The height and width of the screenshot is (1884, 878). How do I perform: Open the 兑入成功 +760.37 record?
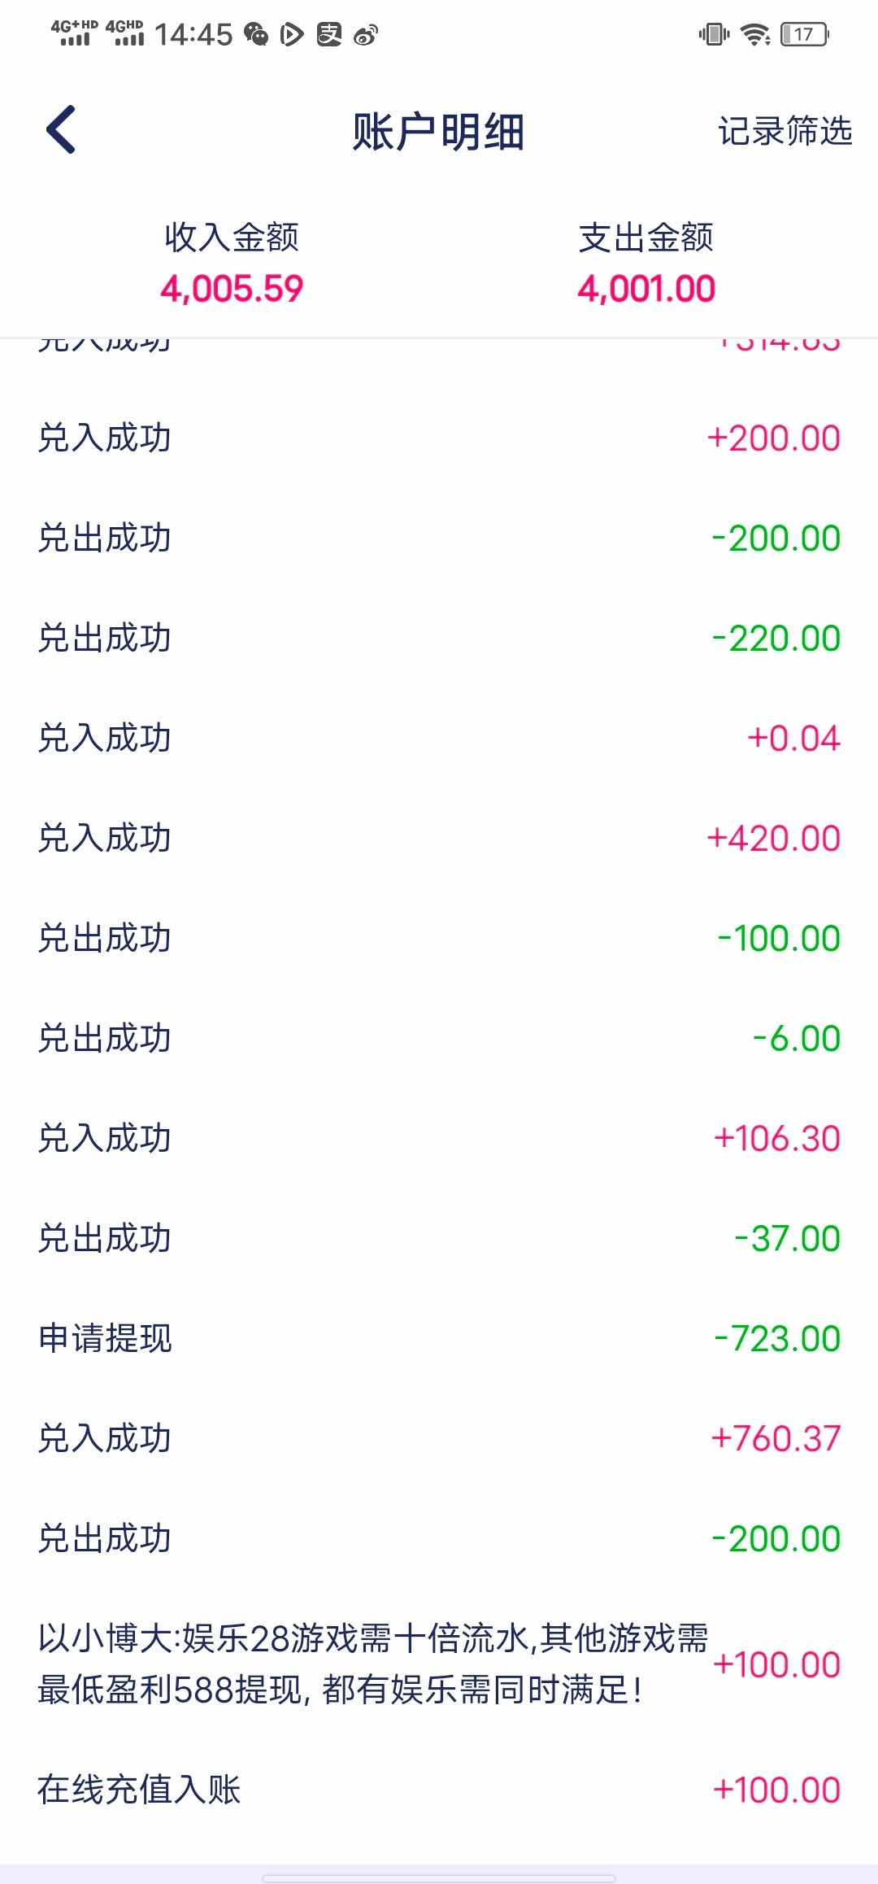click(x=439, y=1438)
